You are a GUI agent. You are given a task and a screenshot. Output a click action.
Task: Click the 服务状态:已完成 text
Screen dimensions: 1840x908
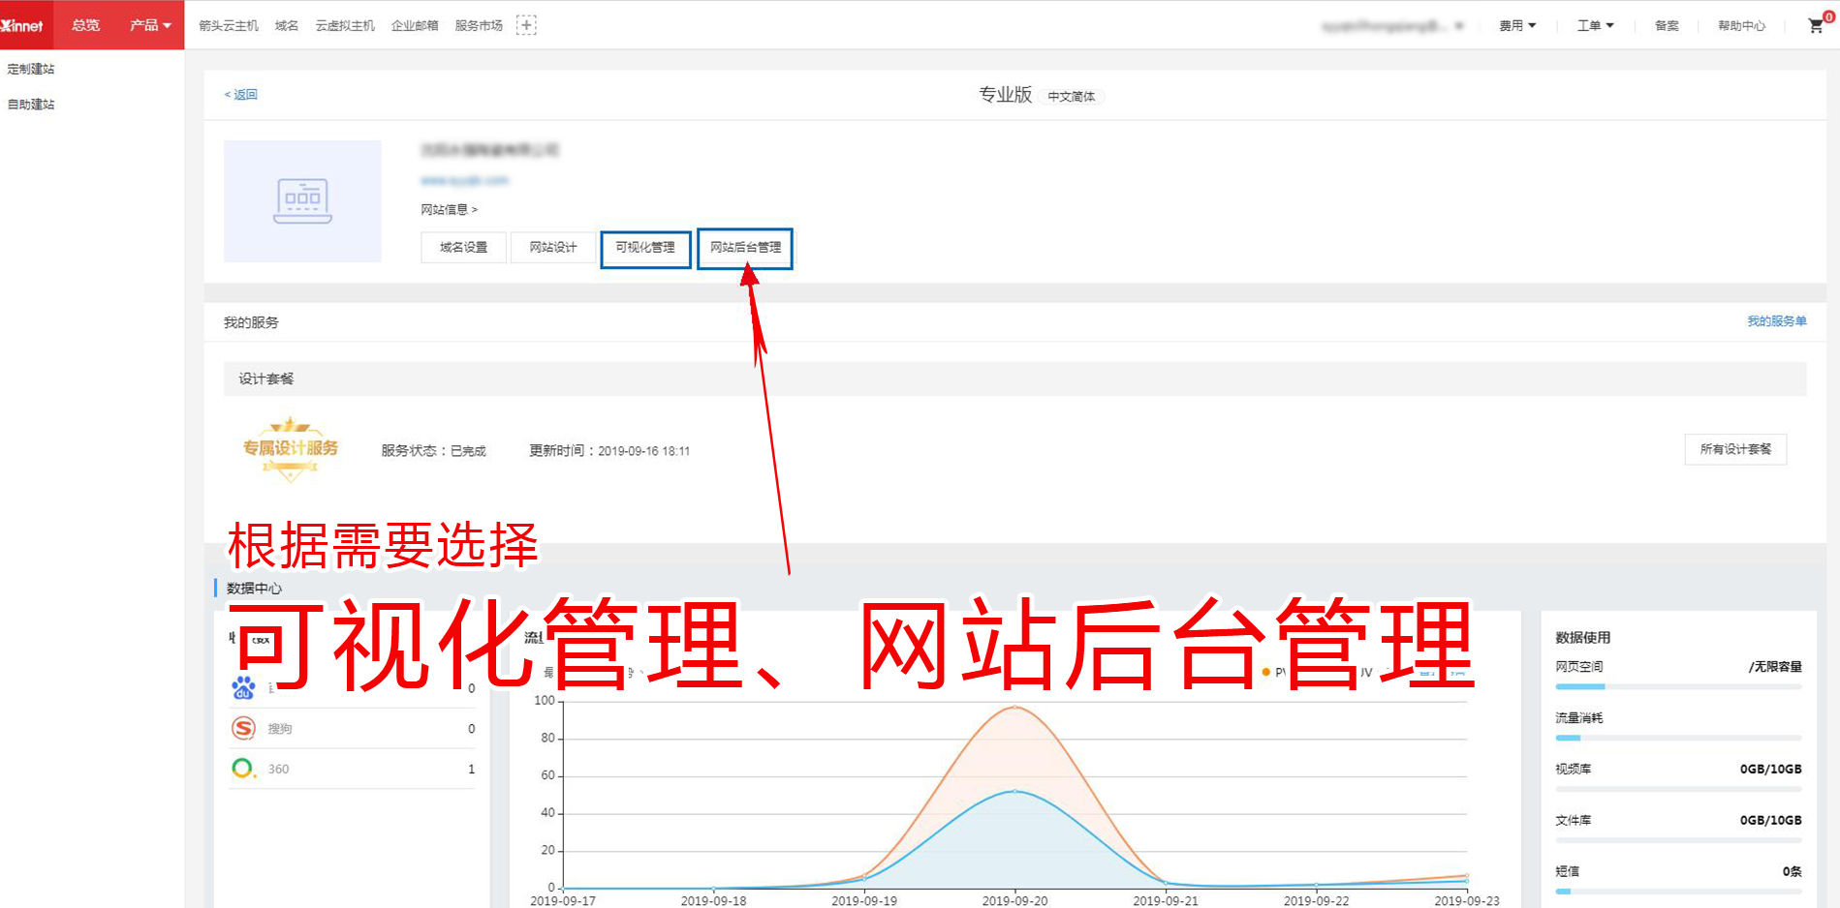tap(433, 451)
